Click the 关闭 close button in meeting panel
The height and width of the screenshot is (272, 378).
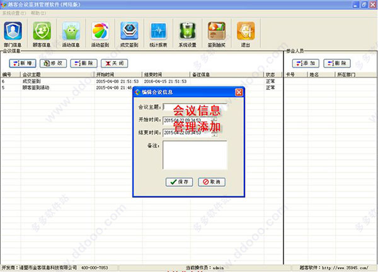(114, 63)
